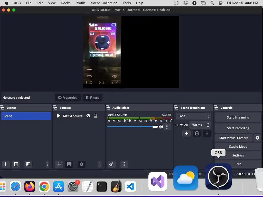The width and height of the screenshot is (263, 197).
Task: Increase transition duration with up arrow
Action: click(208, 123)
